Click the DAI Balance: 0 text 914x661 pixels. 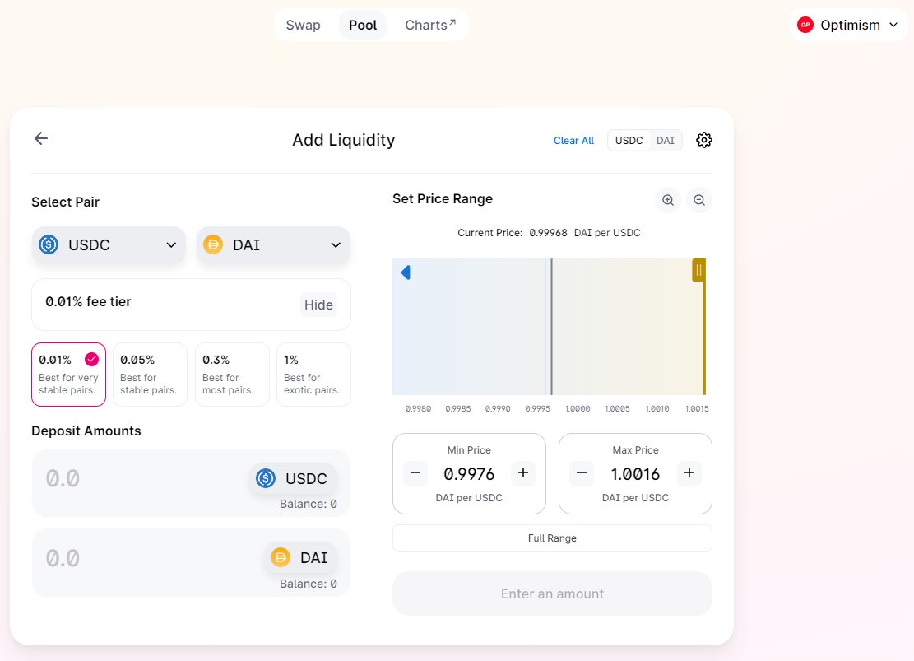tap(308, 584)
